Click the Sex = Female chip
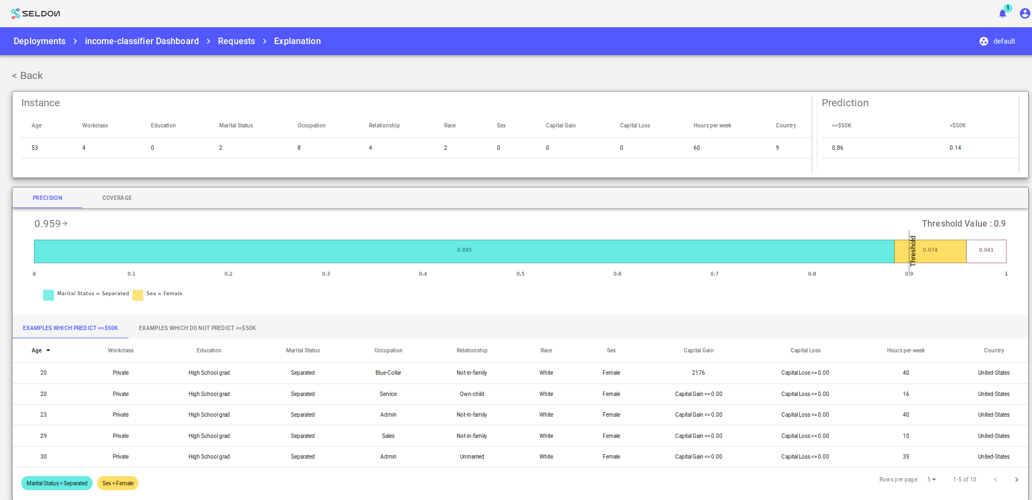 pyautogui.click(x=118, y=483)
